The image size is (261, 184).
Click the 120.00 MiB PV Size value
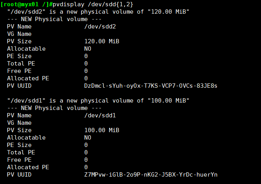tap(102, 41)
